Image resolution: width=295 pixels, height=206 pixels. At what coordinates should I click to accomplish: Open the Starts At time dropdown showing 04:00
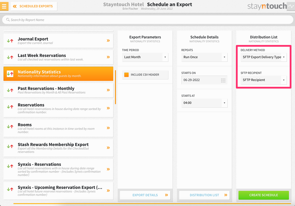(204, 103)
